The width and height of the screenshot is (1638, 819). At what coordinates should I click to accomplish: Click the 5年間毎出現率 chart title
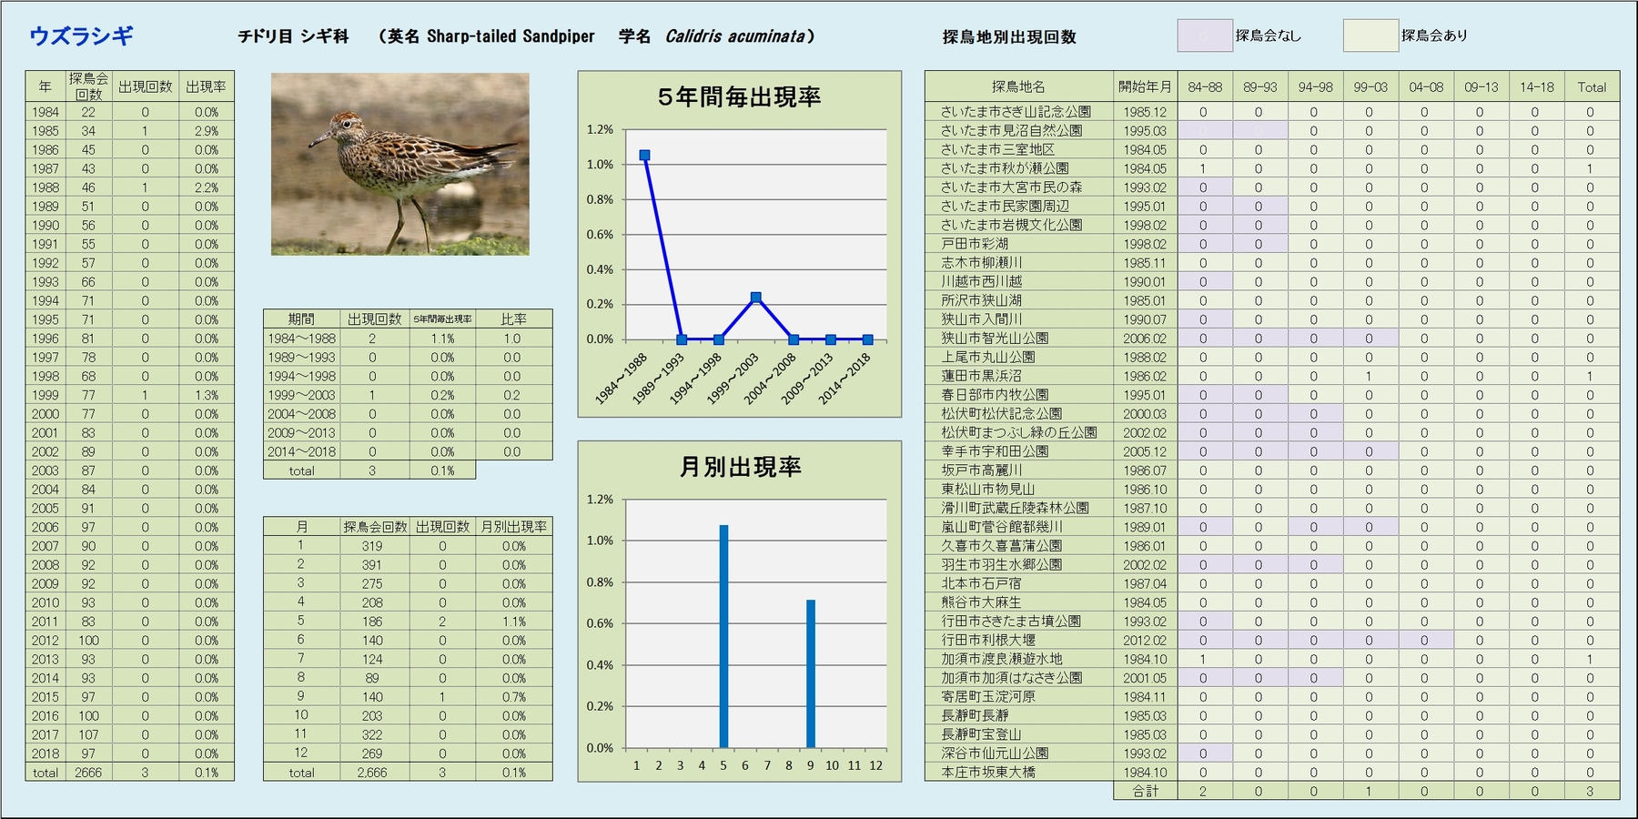click(739, 97)
